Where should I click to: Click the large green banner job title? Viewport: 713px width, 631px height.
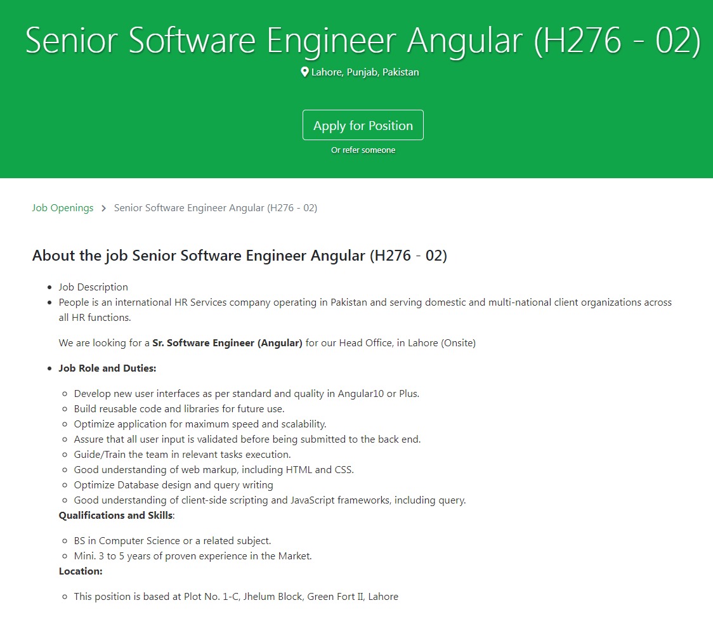pyautogui.click(x=363, y=40)
